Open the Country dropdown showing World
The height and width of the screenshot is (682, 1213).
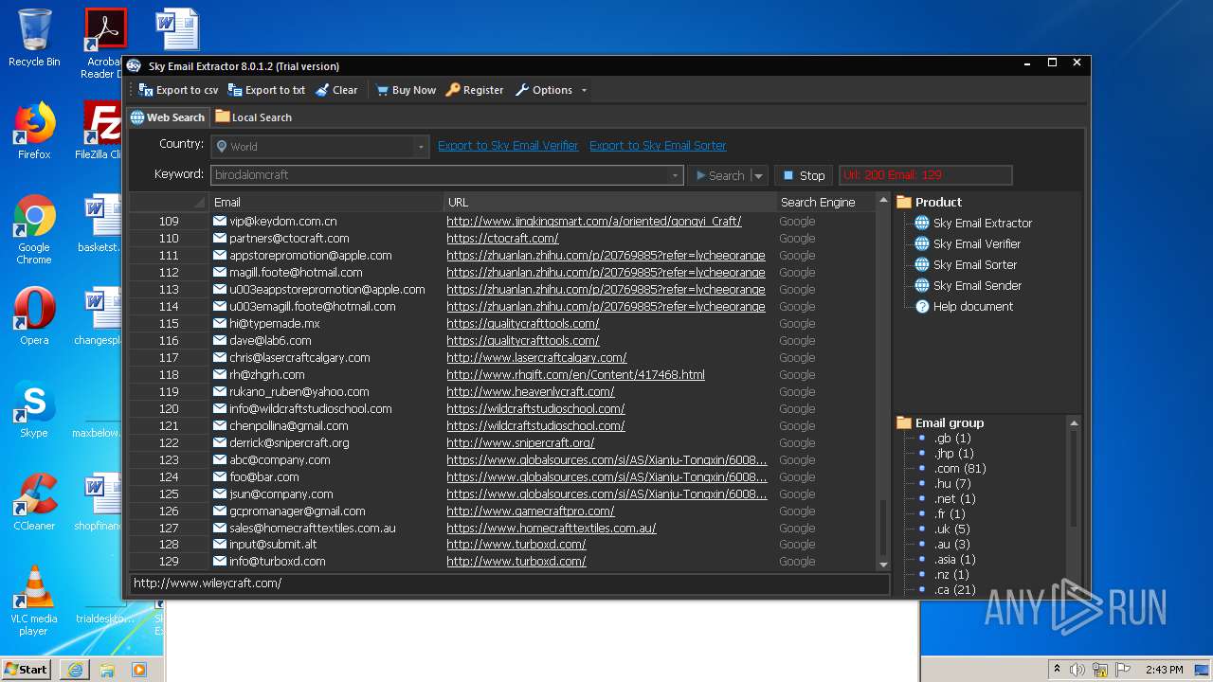(x=320, y=146)
